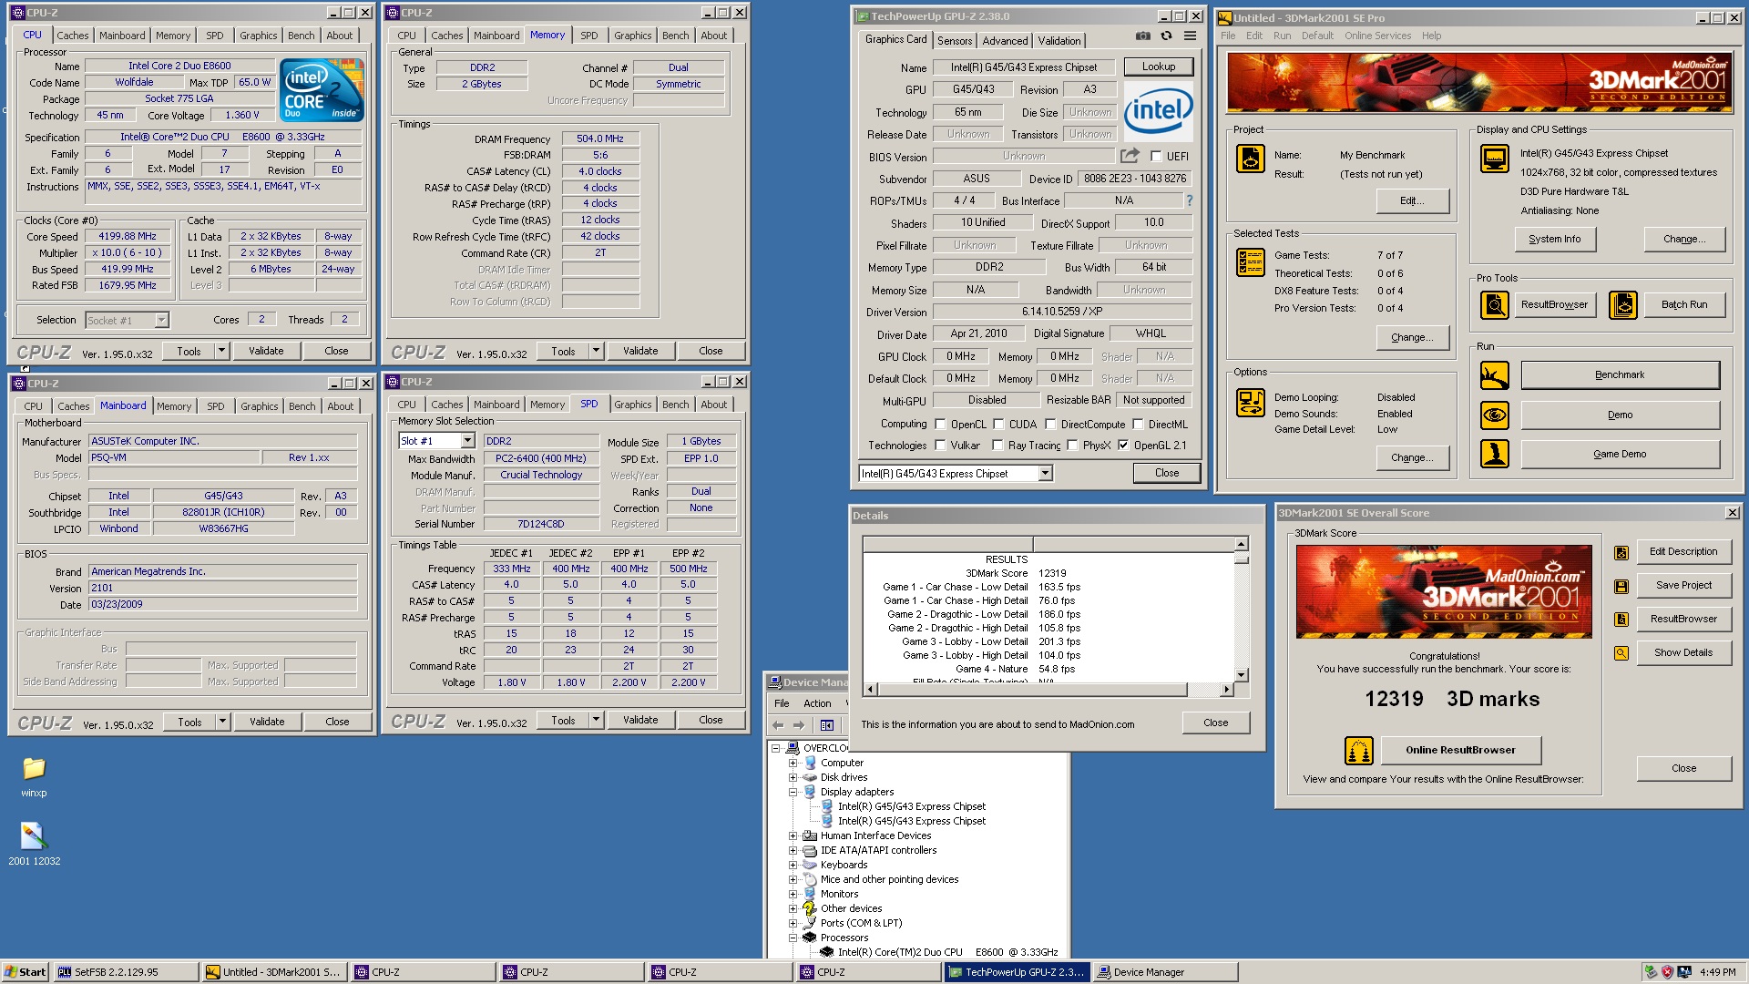Collapse the Processors node

pos(793,938)
